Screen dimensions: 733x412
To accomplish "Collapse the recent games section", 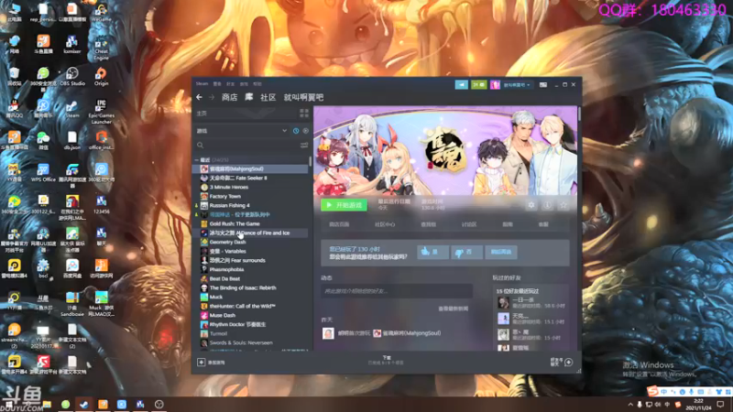I will click(x=196, y=159).
